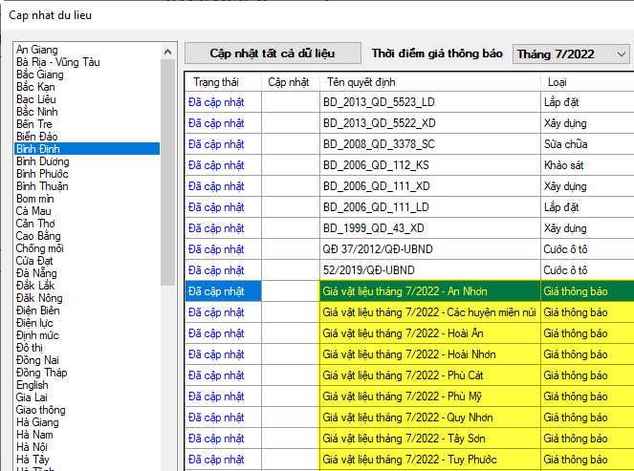This screenshot has width=634, height=471.
Task: Open the Tháng 7/2022 dropdown
Action: [x=571, y=54]
